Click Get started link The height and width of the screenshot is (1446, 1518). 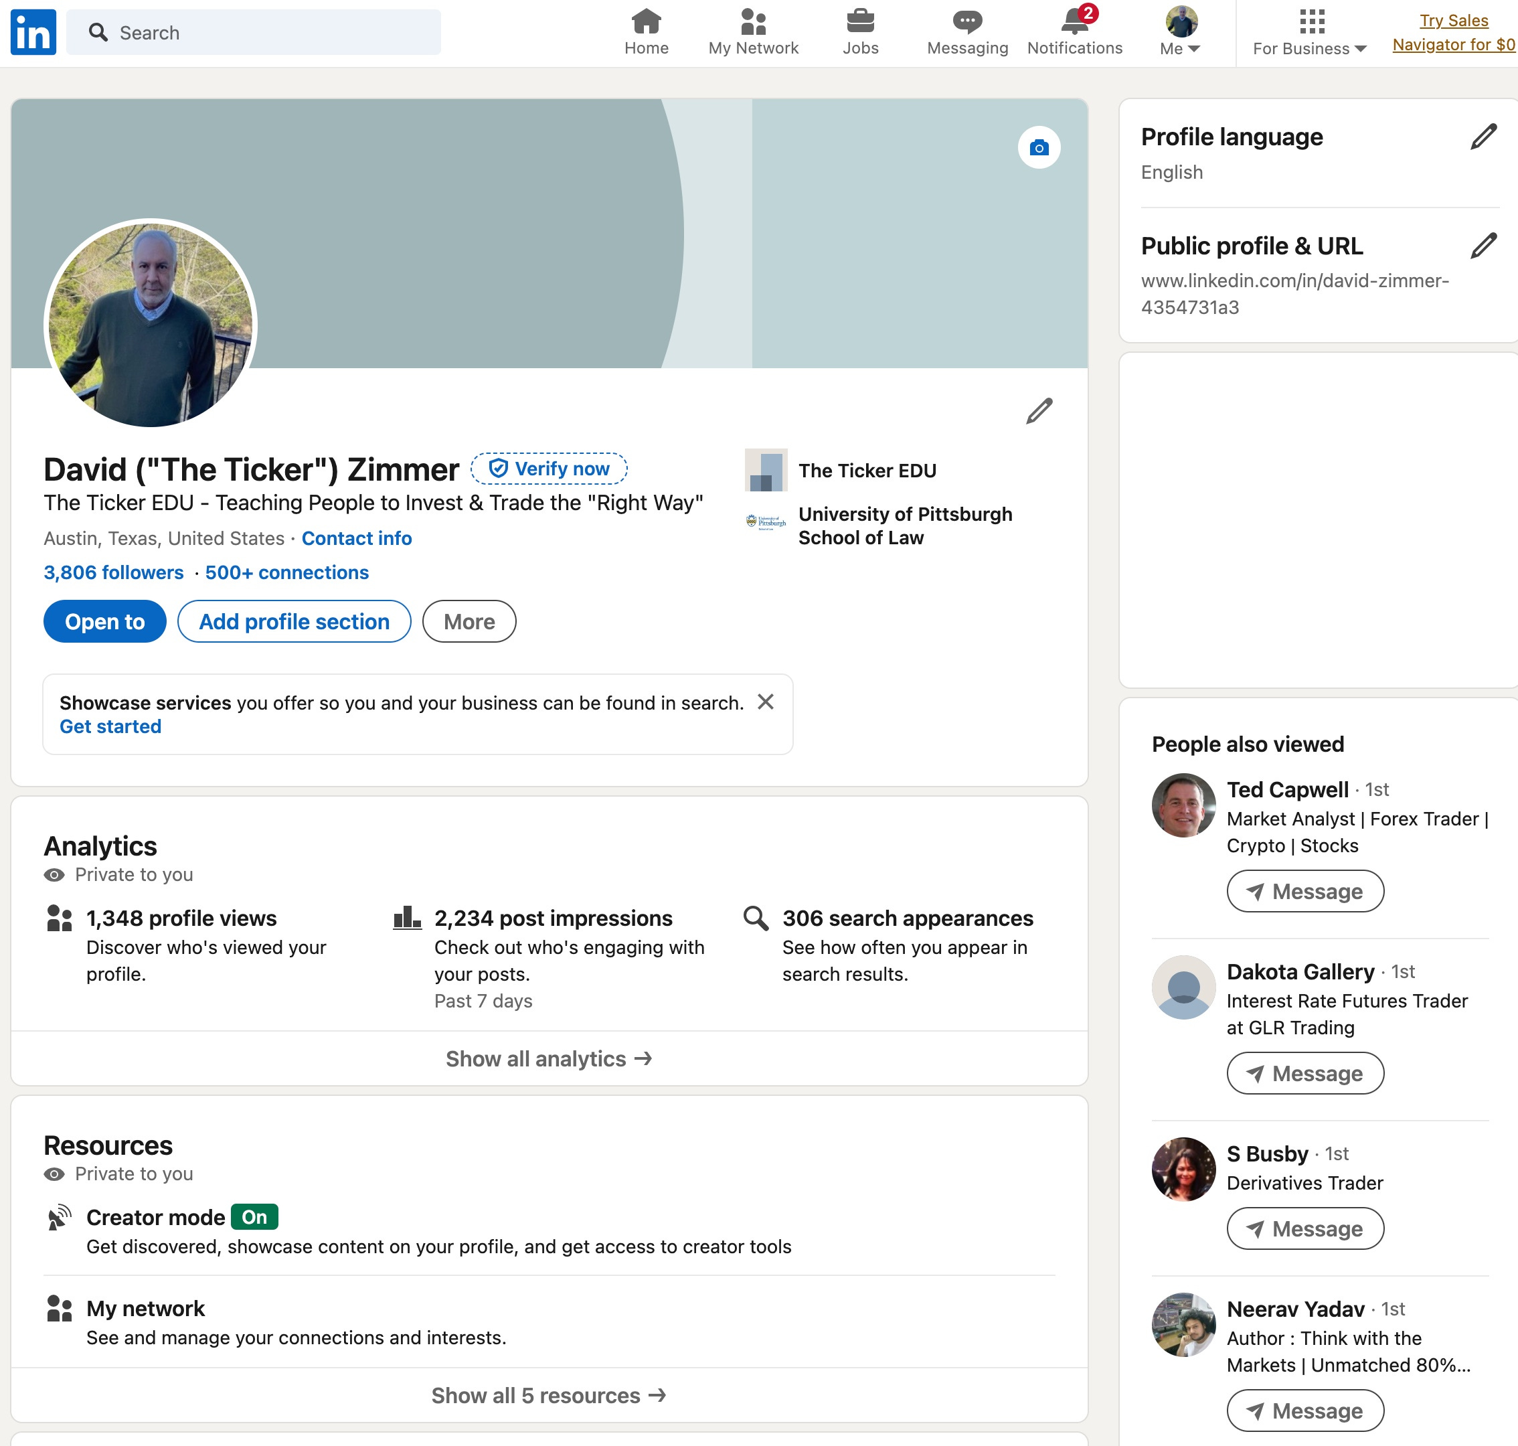point(111,727)
